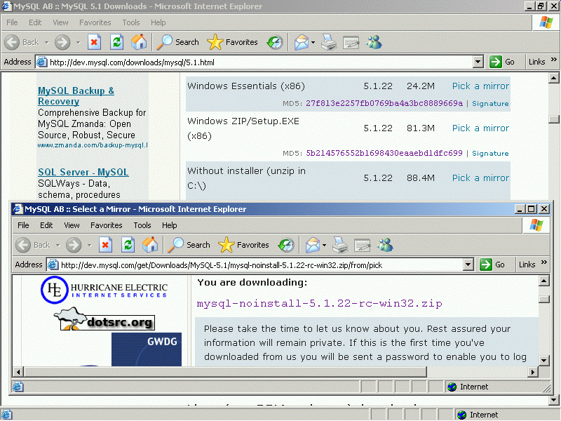Open Back history arrow in Select a Mirror window
This screenshot has height=421, width=561.
(58, 246)
